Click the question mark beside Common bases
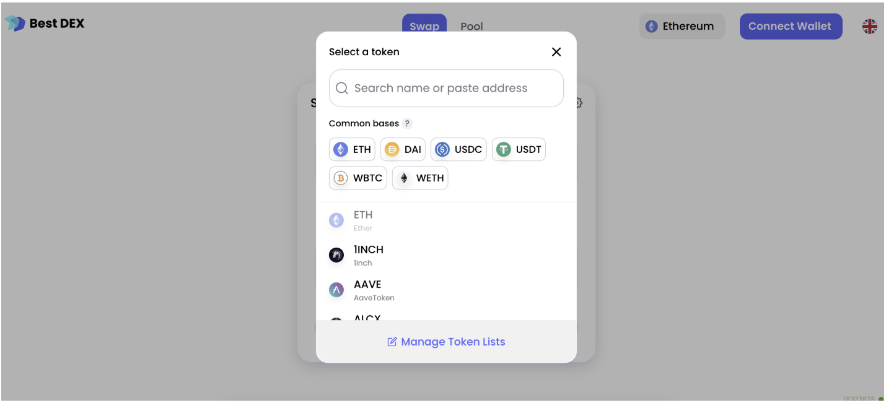Viewport: 886px width, 405px height. [x=407, y=123]
